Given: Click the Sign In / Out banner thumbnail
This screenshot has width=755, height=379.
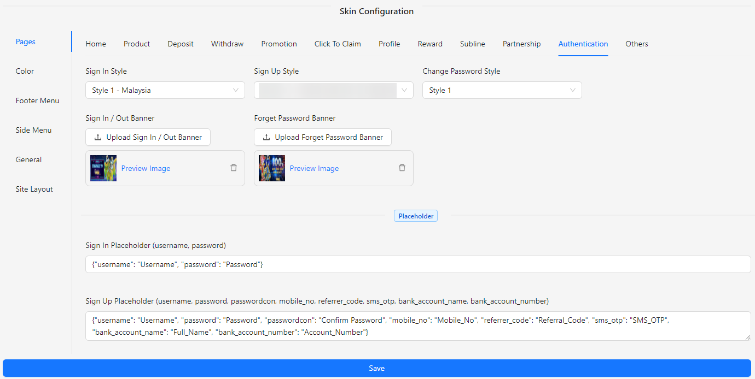Looking at the screenshot, I should 103,168.
